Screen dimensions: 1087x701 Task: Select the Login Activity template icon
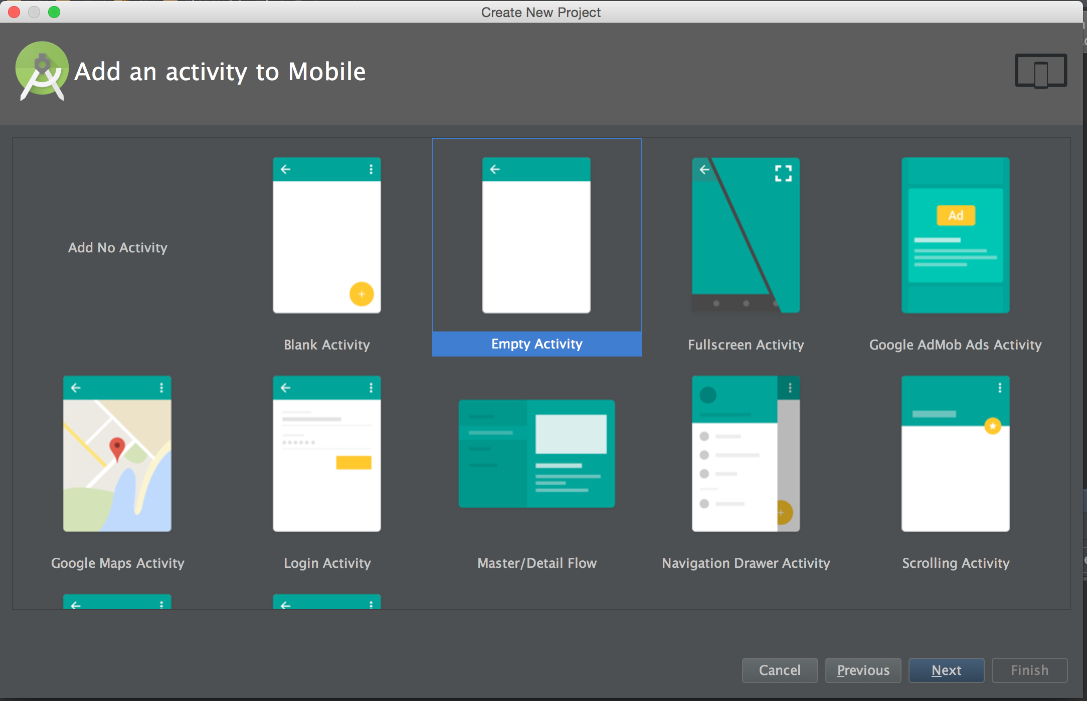point(326,454)
